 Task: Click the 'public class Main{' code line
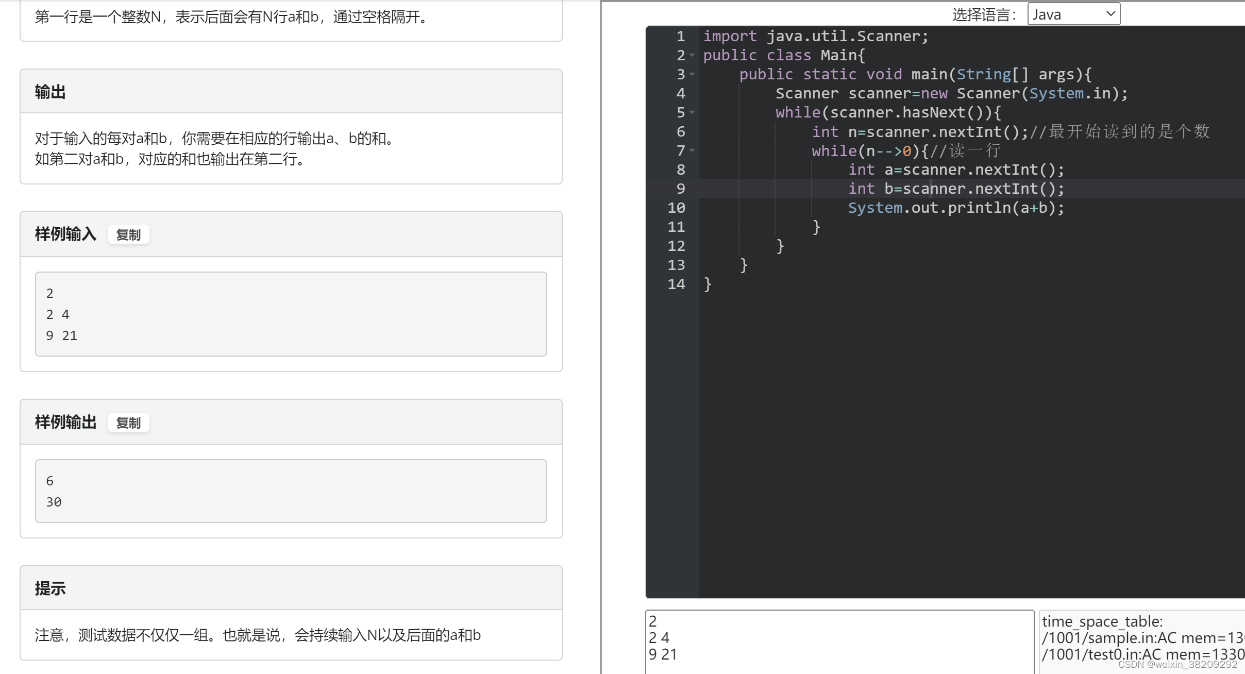click(784, 55)
